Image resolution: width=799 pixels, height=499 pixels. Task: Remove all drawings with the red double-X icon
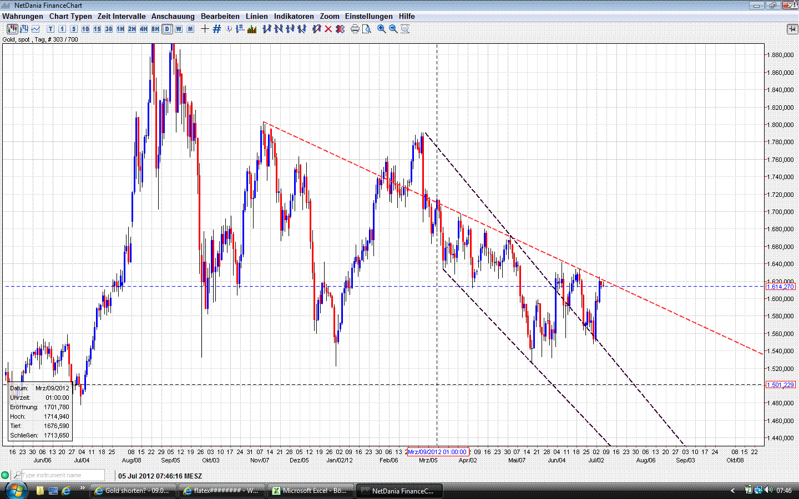tap(340, 29)
